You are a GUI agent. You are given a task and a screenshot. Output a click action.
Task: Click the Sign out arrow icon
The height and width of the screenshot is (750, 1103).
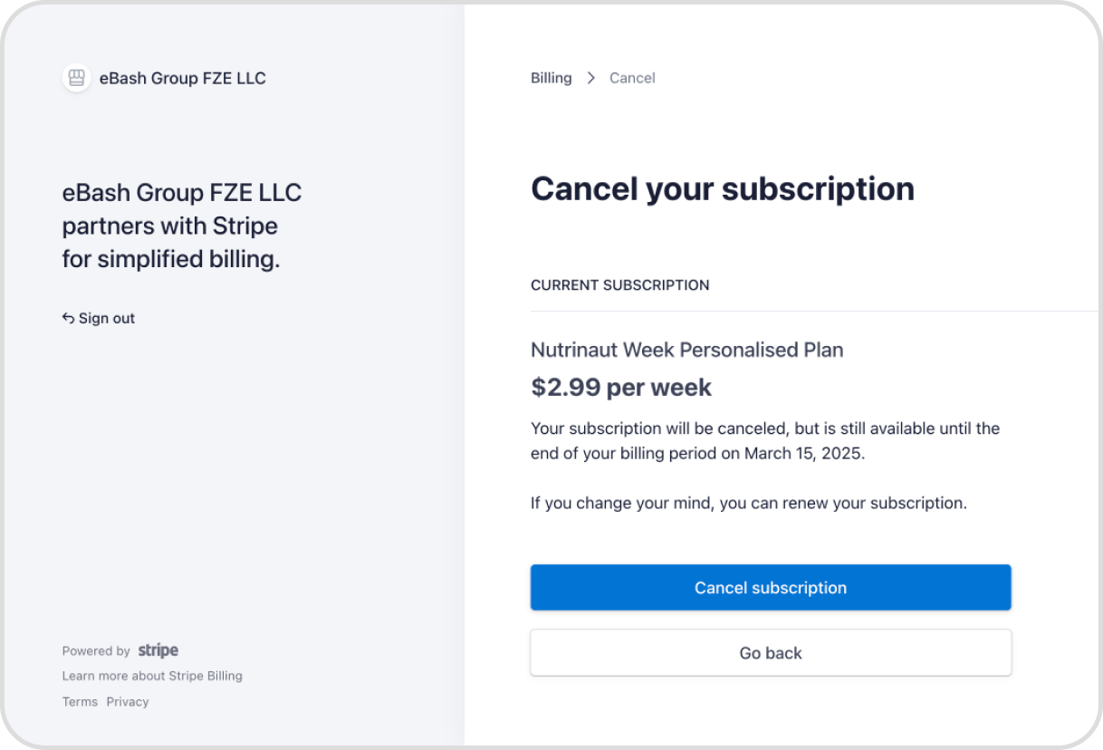(68, 318)
